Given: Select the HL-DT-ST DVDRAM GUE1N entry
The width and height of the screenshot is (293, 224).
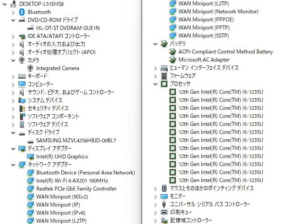Looking at the screenshot, I should click(68, 28).
